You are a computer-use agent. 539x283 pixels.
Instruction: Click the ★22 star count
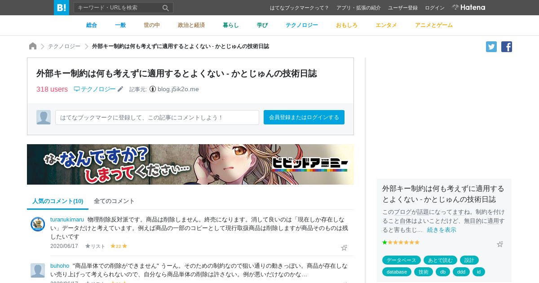click(x=119, y=246)
